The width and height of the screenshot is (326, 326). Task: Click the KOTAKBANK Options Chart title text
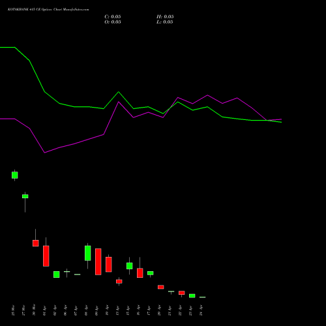[48, 10]
